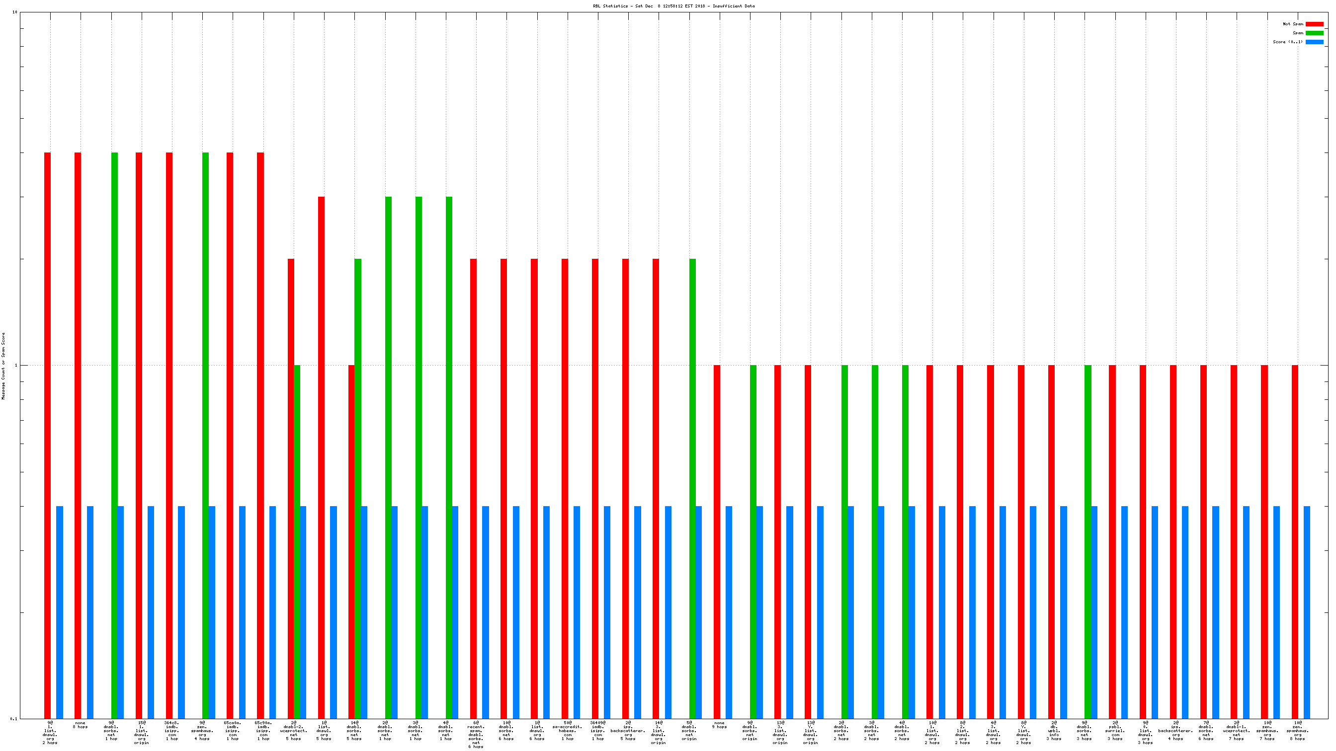1336x751 pixels.
Task: Select the '4@ dnsbl.sorbs.net 2 hops' label
Action: pyautogui.click(x=902, y=731)
